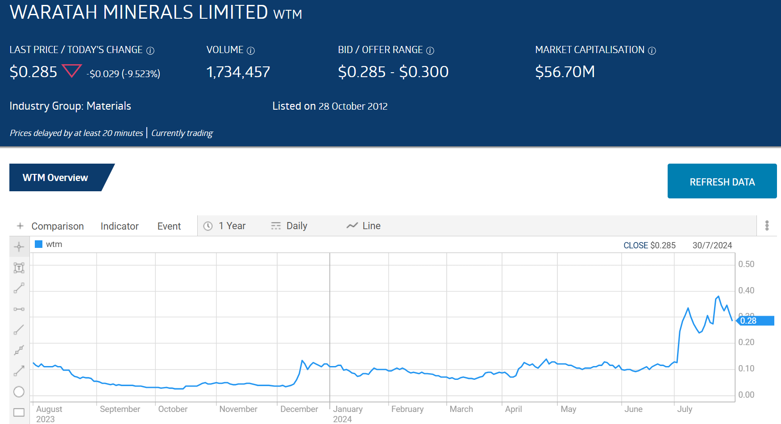Select the rectangle shape tool

(x=19, y=412)
